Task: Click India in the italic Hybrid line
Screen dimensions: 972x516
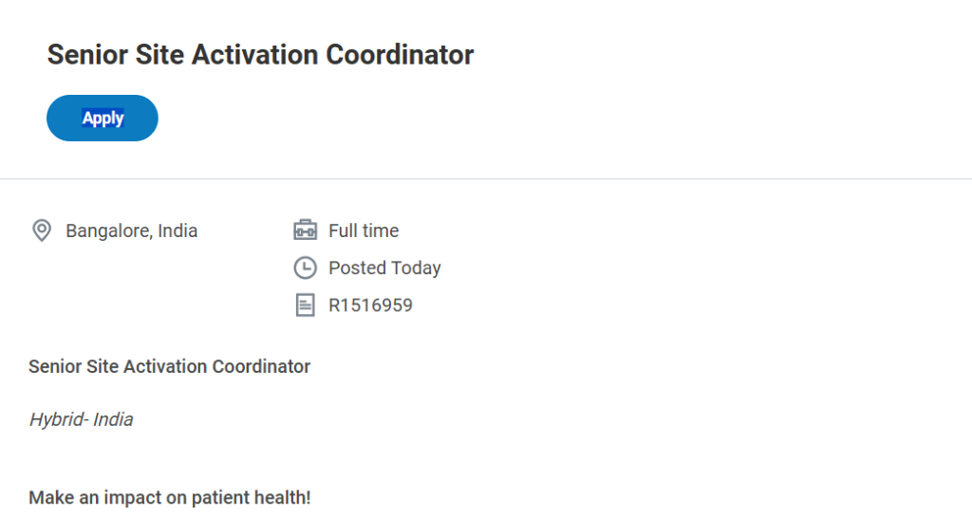Action: point(113,419)
